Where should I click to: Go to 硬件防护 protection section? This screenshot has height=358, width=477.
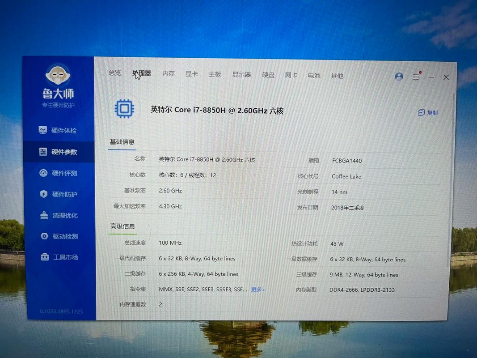coord(59,194)
